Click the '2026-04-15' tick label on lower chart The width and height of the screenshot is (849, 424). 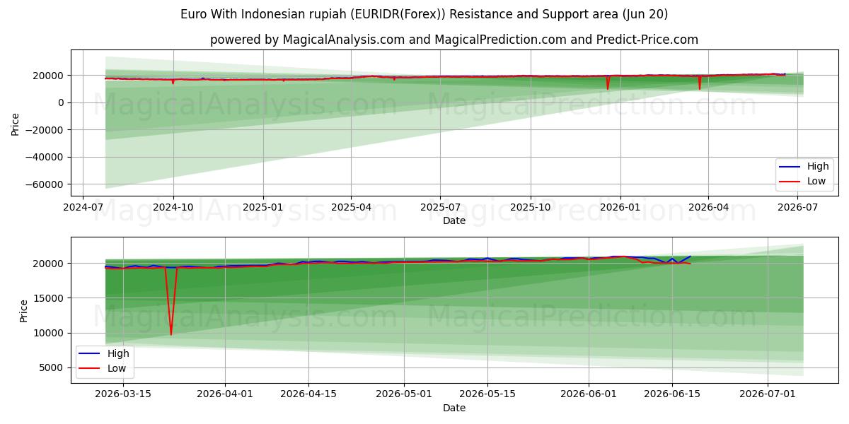(x=309, y=394)
